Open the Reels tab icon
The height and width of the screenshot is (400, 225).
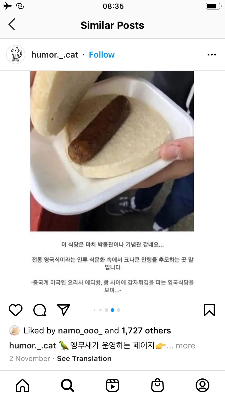[x=112, y=385]
